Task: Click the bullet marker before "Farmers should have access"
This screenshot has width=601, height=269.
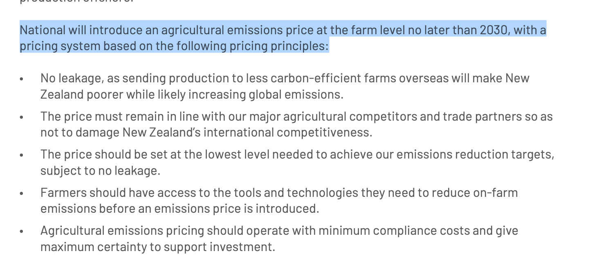Action: point(22,193)
